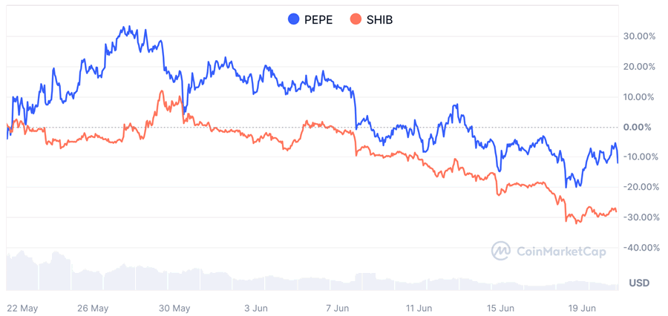
Task: Select the 22 May date label
Action: pyautogui.click(x=22, y=308)
